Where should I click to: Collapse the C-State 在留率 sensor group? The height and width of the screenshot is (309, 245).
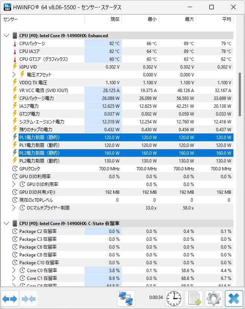click(6, 224)
